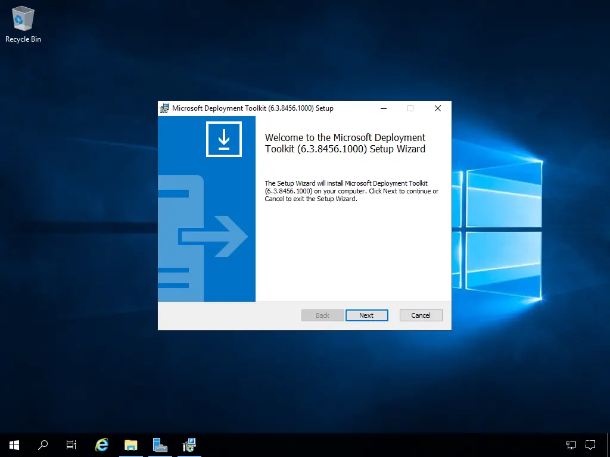Image resolution: width=610 pixels, height=457 pixels.
Task: Click the download arrow logo in wizard
Action: tap(224, 139)
